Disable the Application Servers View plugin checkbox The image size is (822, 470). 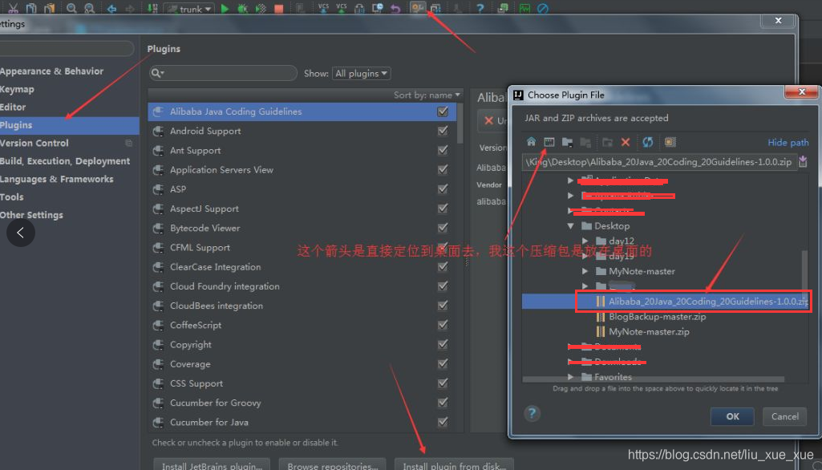[x=443, y=169]
